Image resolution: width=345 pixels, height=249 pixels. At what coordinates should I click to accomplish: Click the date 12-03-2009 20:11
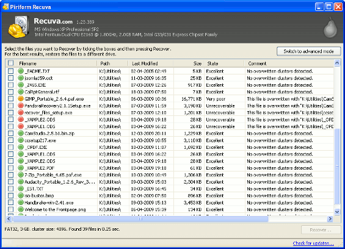pos(148,133)
